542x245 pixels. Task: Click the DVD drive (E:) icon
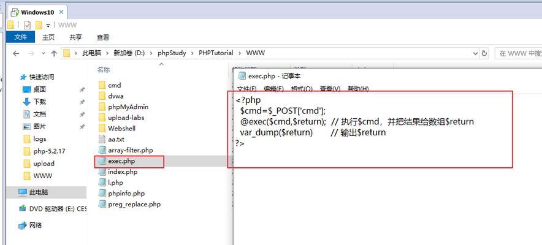[x=23, y=208]
